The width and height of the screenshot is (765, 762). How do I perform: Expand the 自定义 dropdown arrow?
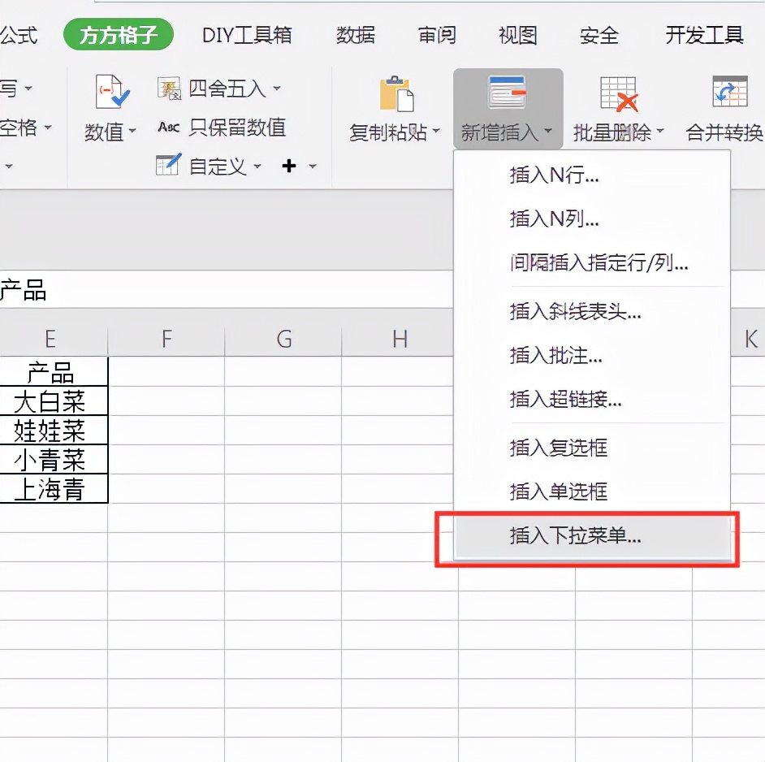click(257, 166)
